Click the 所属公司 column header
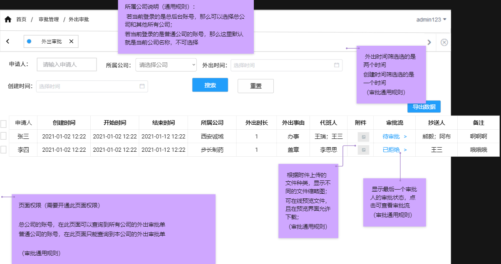 point(212,123)
